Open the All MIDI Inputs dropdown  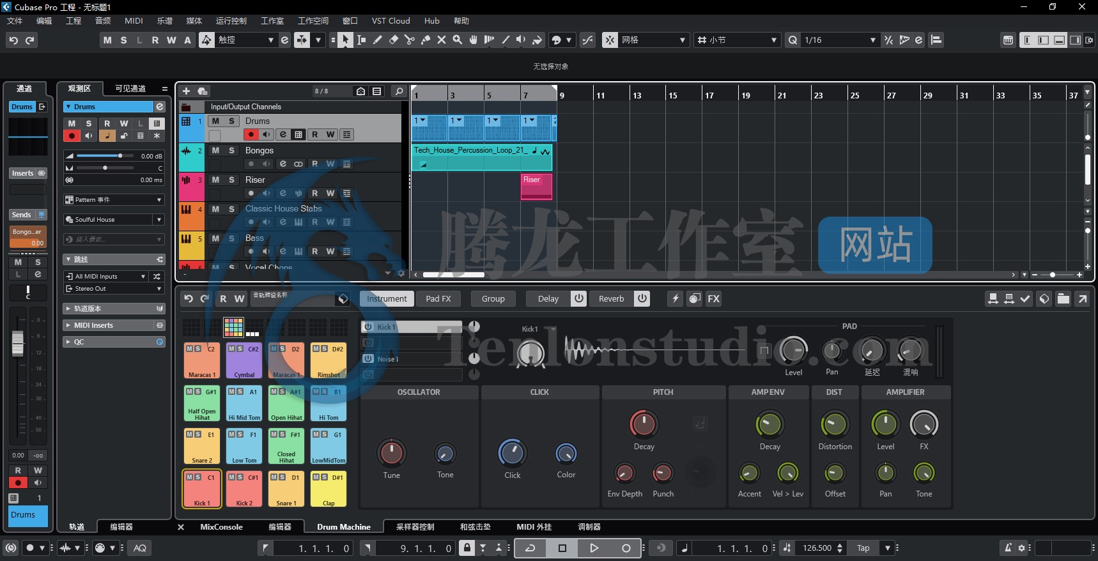point(106,277)
